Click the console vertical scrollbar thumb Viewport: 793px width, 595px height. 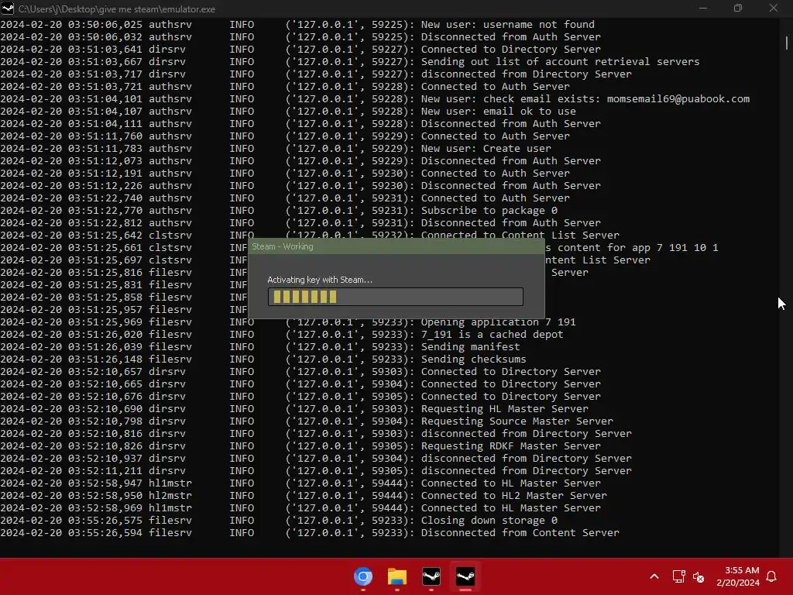(787, 43)
